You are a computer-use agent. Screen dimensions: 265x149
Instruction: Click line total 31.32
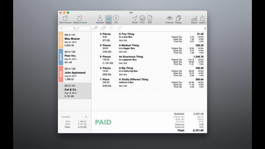coord(200,34)
